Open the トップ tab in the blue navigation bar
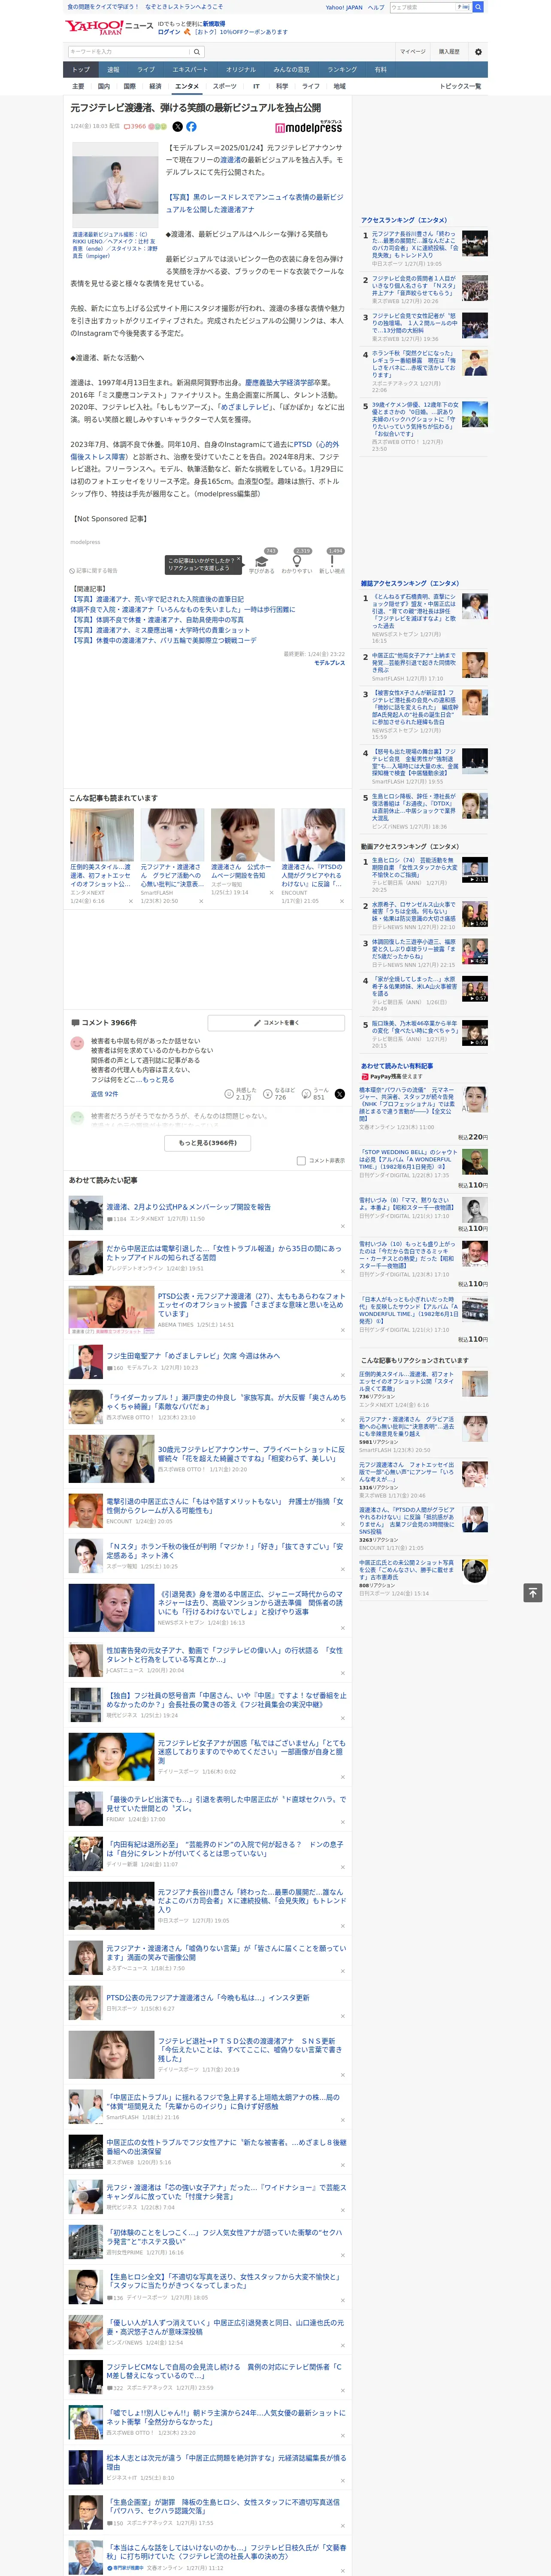Image resolution: width=551 pixels, height=2576 pixels. 81,70
